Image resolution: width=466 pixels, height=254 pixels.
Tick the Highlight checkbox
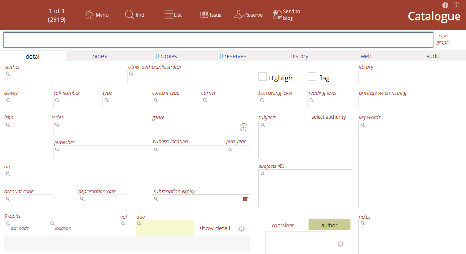point(262,77)
